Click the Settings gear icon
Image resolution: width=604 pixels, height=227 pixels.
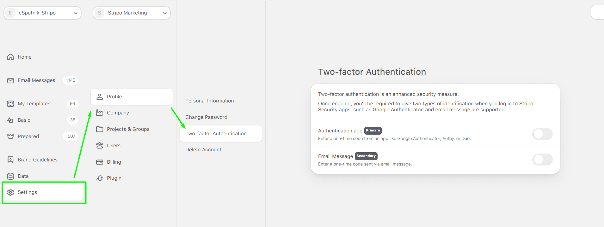coord(10,192)
